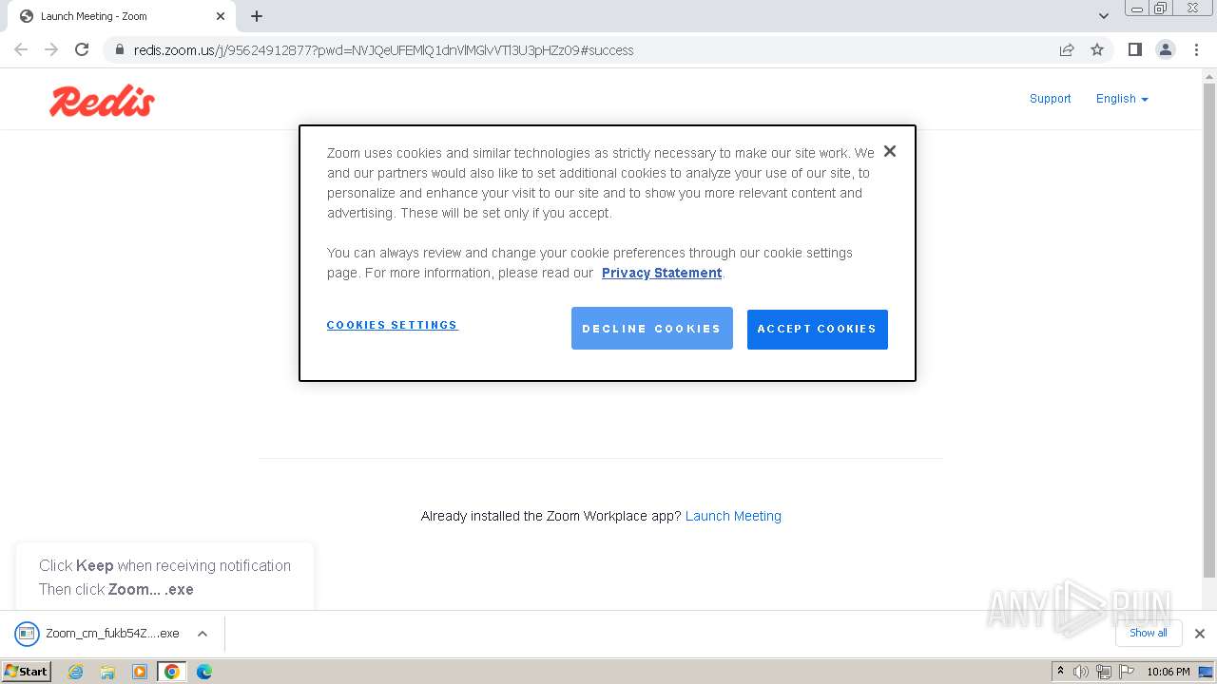Open the side panel icon
The width and height of the screenshot is (1217, 684).
pyautogui.click(x=1134, y=49)
